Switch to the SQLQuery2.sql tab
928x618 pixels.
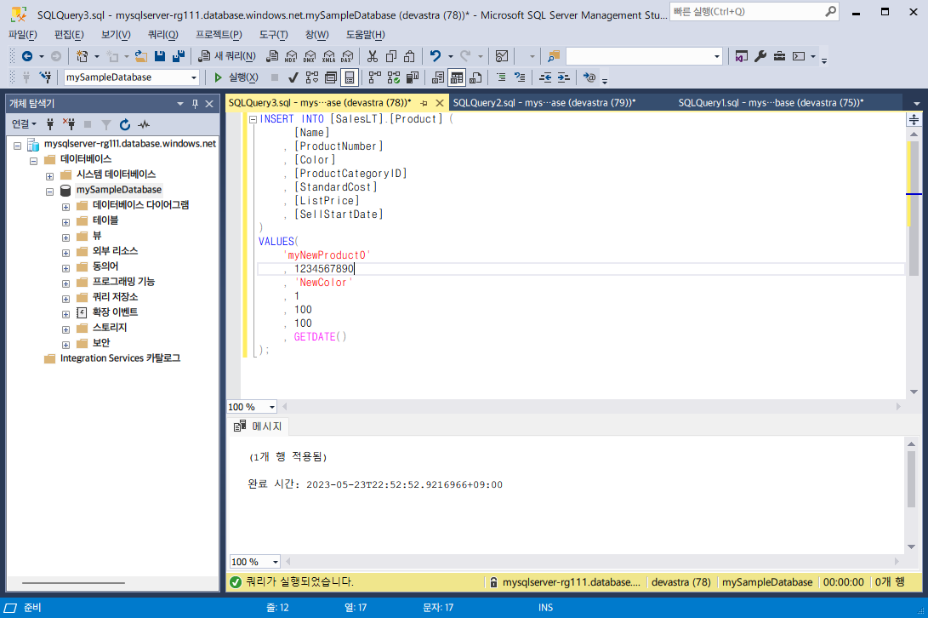click(x=544, y=102)
